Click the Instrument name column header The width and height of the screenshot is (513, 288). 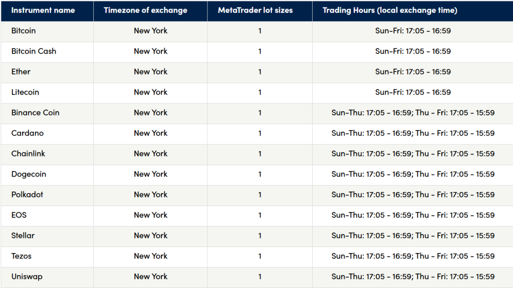(43, 10)
